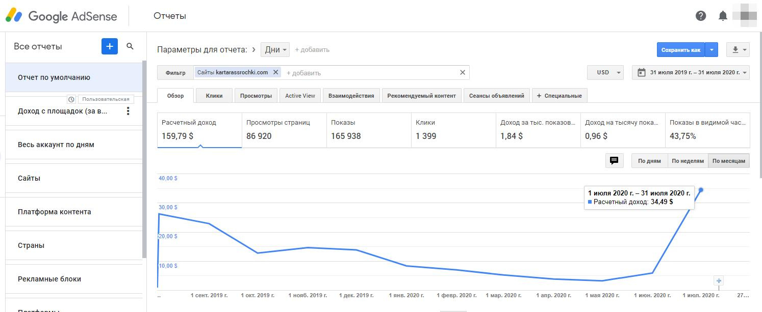Open the Специальные tab
Image resolution: width=762 pixels, height=312 pixels.
pyautogui.click(x=560, y=95)
